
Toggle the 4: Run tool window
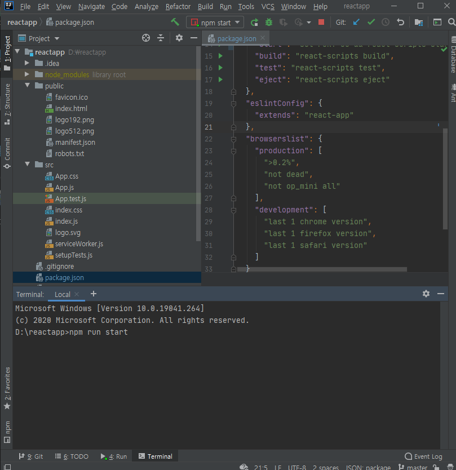114,456
